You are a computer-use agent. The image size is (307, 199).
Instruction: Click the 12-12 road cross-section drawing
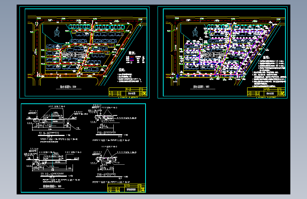(x=53, y=160)
